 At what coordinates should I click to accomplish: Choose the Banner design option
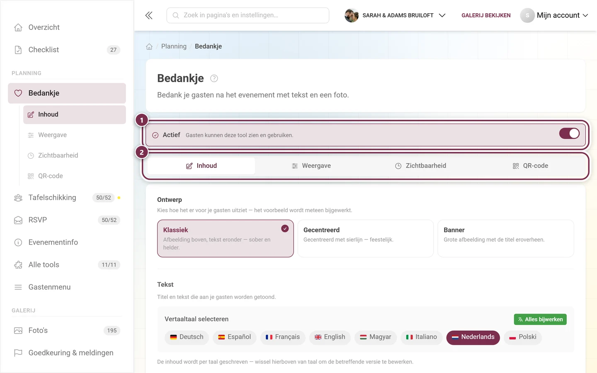coord(506,238)
